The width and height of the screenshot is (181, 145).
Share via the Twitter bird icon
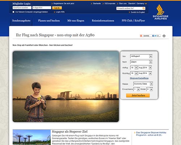pos(155,36)
